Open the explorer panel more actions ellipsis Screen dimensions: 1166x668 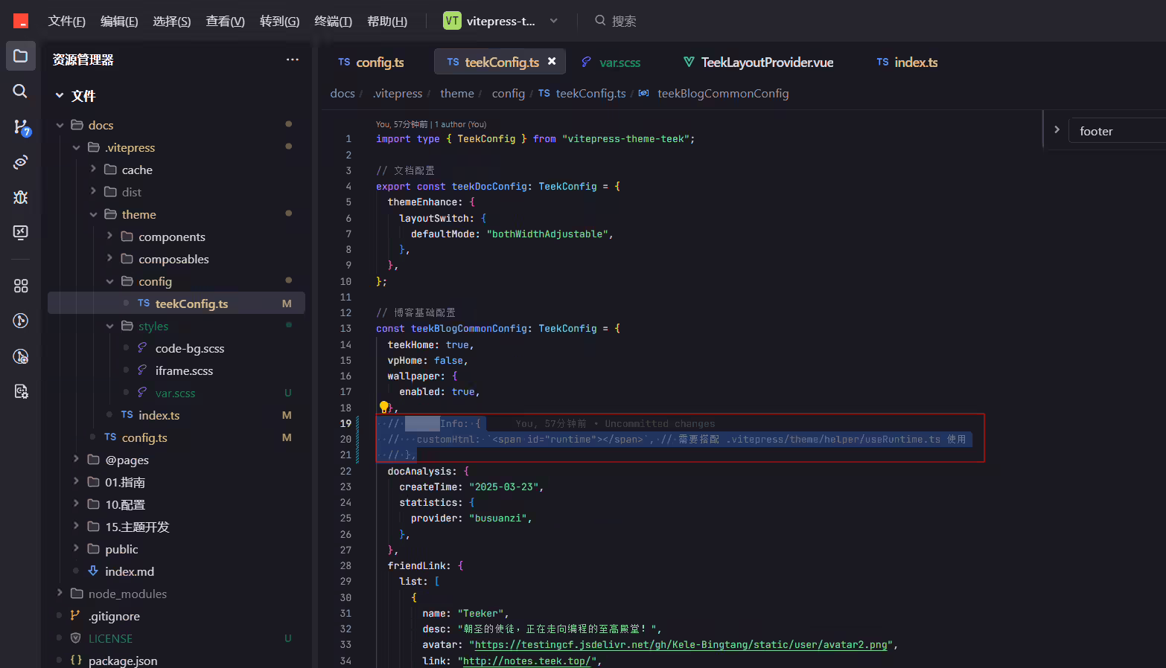pos(292,60)
